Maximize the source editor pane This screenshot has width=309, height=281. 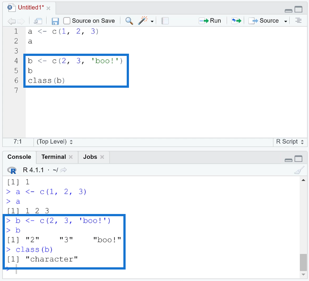(x=298, y=10)
